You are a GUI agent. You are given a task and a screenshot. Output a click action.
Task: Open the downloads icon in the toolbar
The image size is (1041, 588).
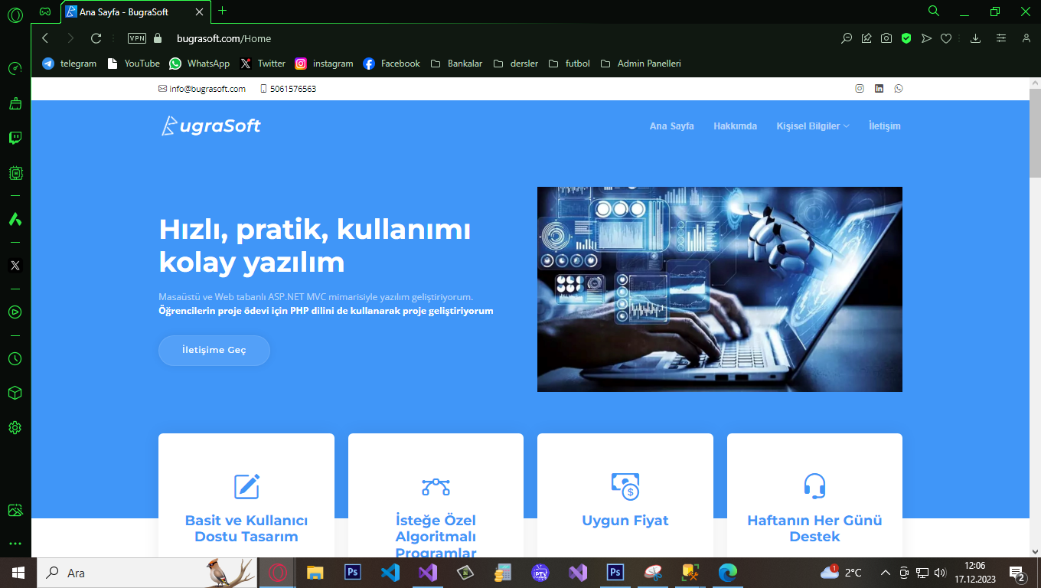click(x=975, y=38)
